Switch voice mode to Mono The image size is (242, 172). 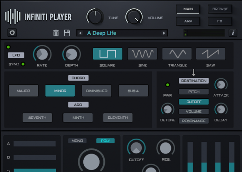tap(77, 141)
